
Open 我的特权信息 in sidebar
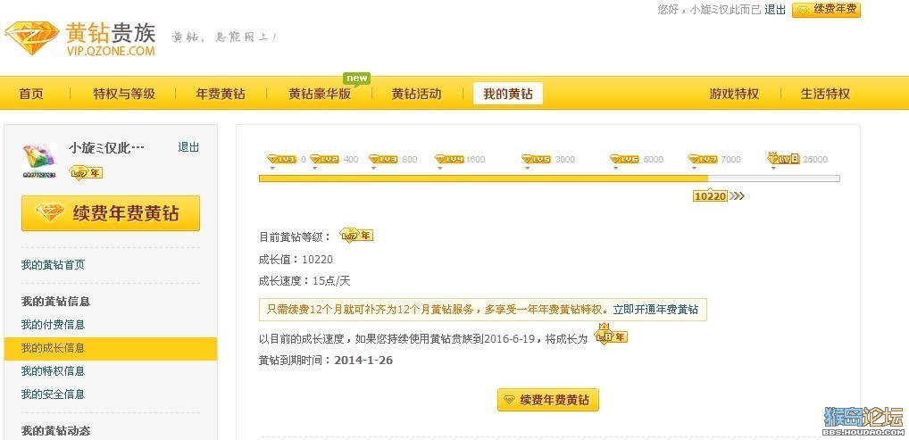pos(53,371)
